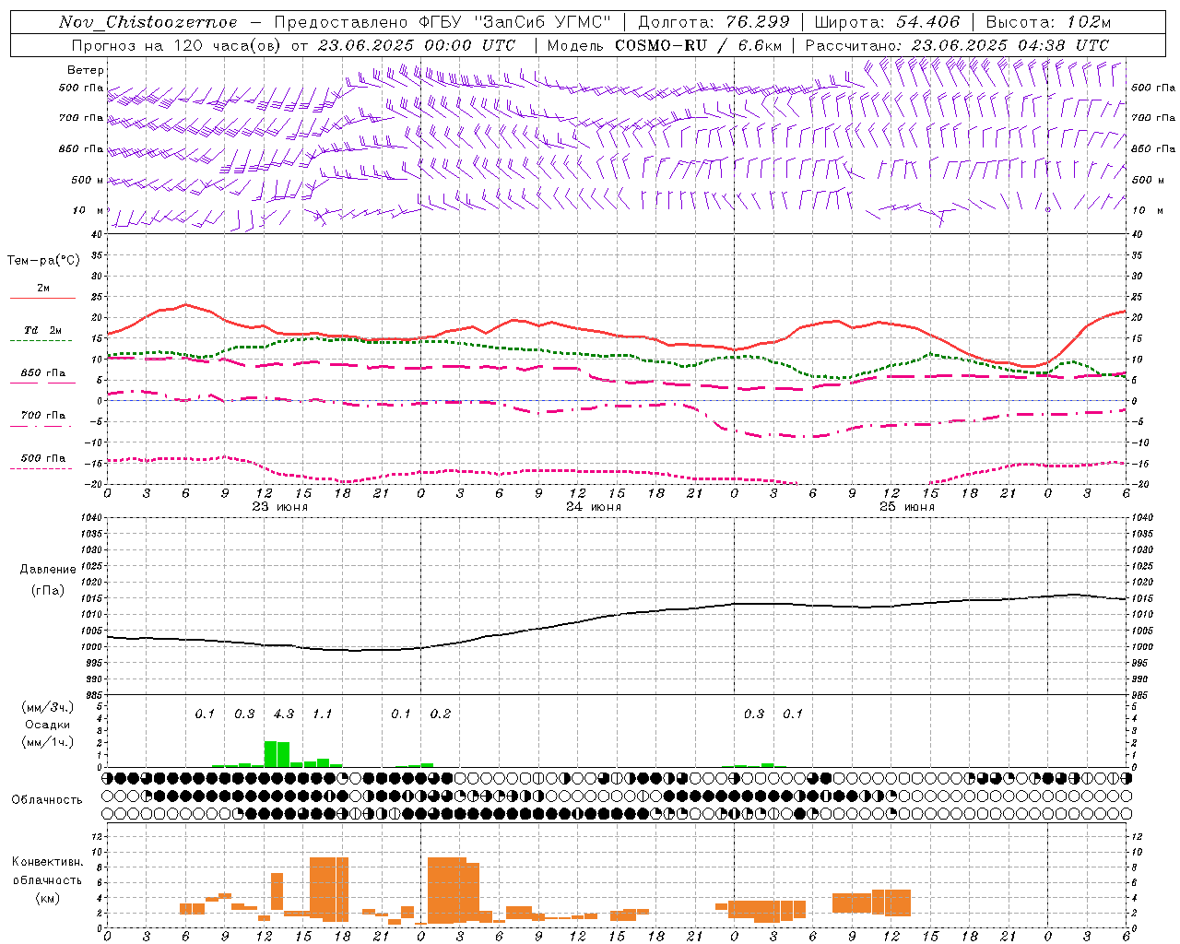Click the Модель COSMO-RU / 6.6км label
1180x944 pixels.
pyautogui.click(x=664, y=45)
